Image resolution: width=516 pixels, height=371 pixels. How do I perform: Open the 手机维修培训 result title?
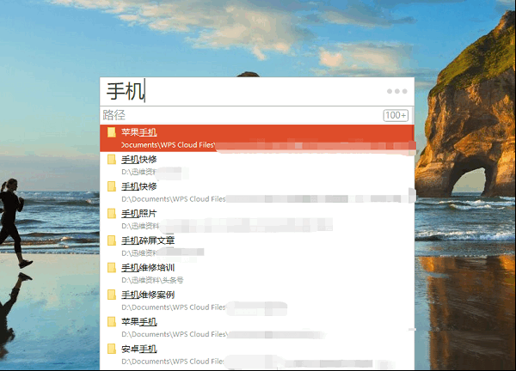point(147,267)
